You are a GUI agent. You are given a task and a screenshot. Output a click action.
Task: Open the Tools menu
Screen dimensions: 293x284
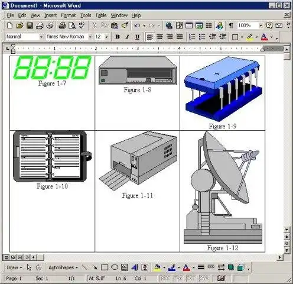tap(86, 15)
